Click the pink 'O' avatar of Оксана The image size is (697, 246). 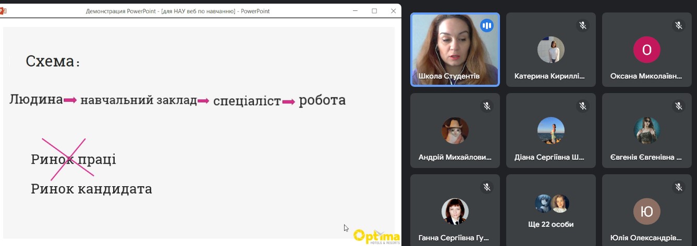646,50
